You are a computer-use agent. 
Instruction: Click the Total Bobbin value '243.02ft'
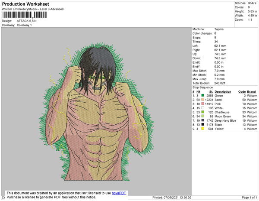[220, 83]
